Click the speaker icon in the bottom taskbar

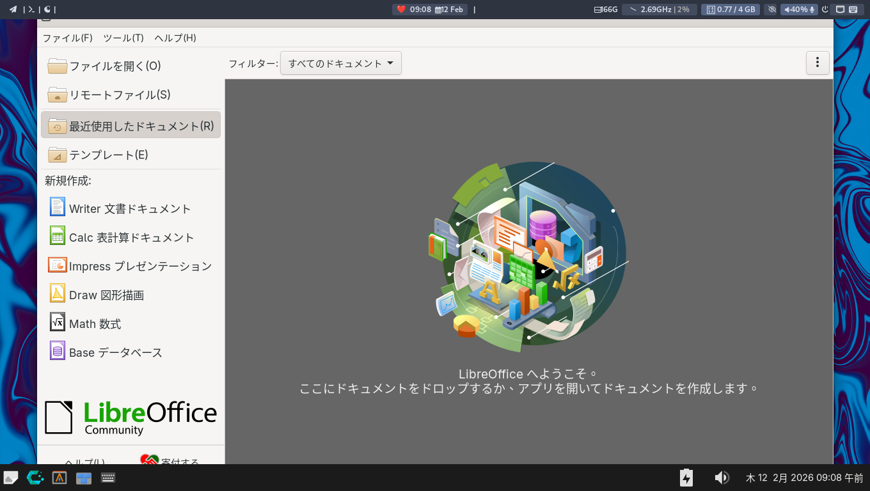(x=721, y=478)
